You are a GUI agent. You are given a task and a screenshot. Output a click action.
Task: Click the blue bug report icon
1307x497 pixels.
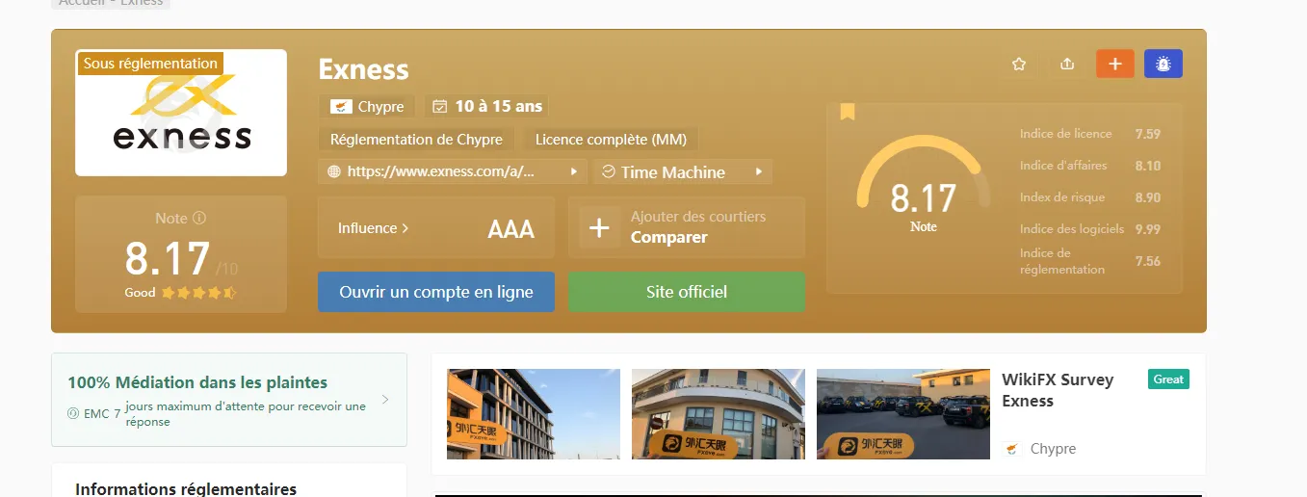point(1163,64)
